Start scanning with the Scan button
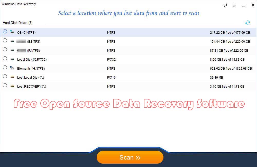The image size is (257, 167). (x=130, y=157)
